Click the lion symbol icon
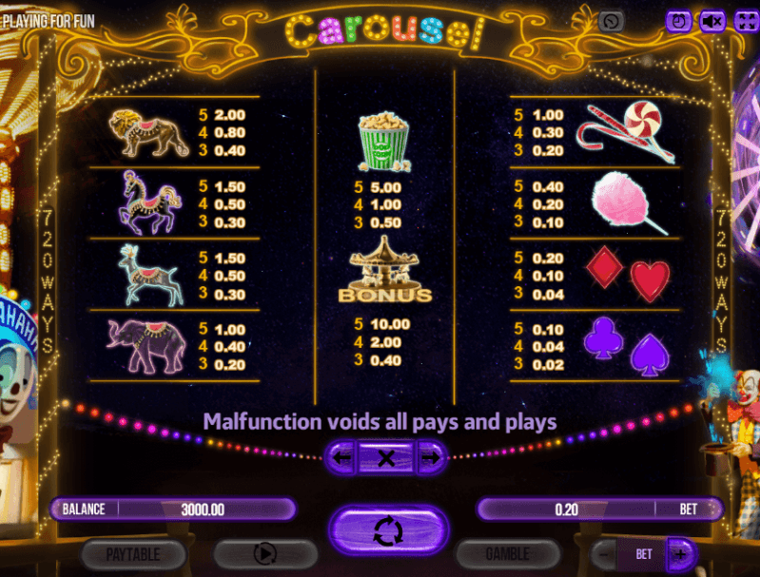760x577 pixels. pos(147,132)
